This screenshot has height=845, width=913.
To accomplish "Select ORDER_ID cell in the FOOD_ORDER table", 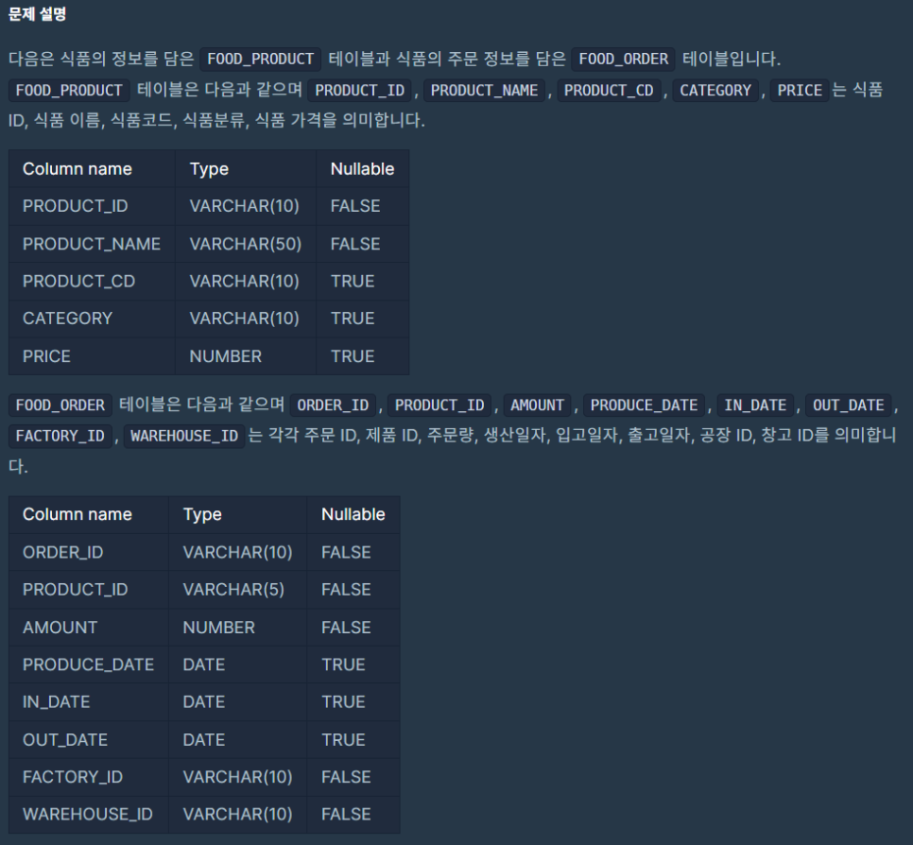I will click(x=89, y=552).
